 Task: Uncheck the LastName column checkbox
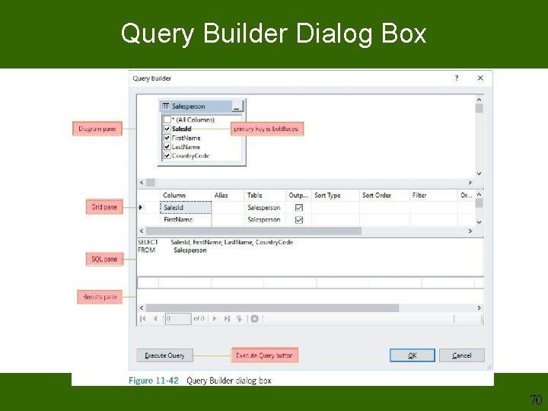click(167, 147)
